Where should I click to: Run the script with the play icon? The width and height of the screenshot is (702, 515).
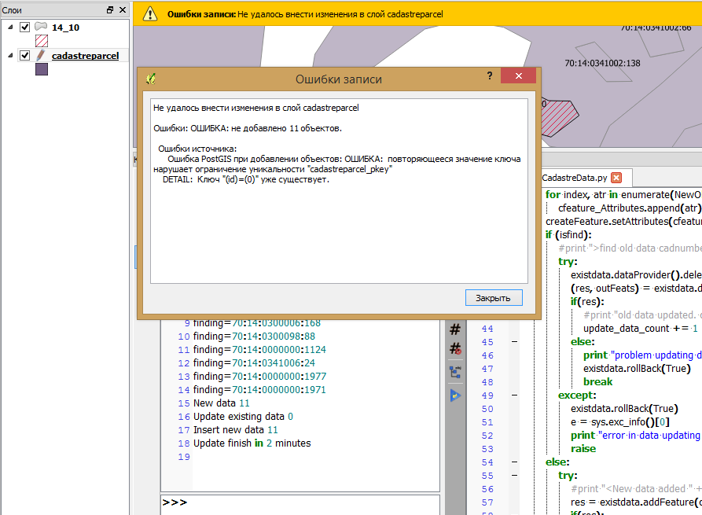point(455,395)
